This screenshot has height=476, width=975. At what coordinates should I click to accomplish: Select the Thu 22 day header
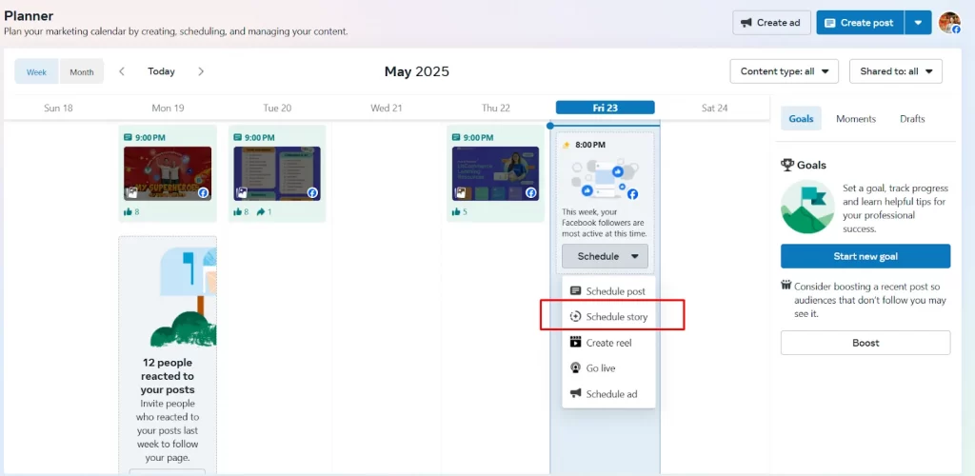[x=495, y=109]
